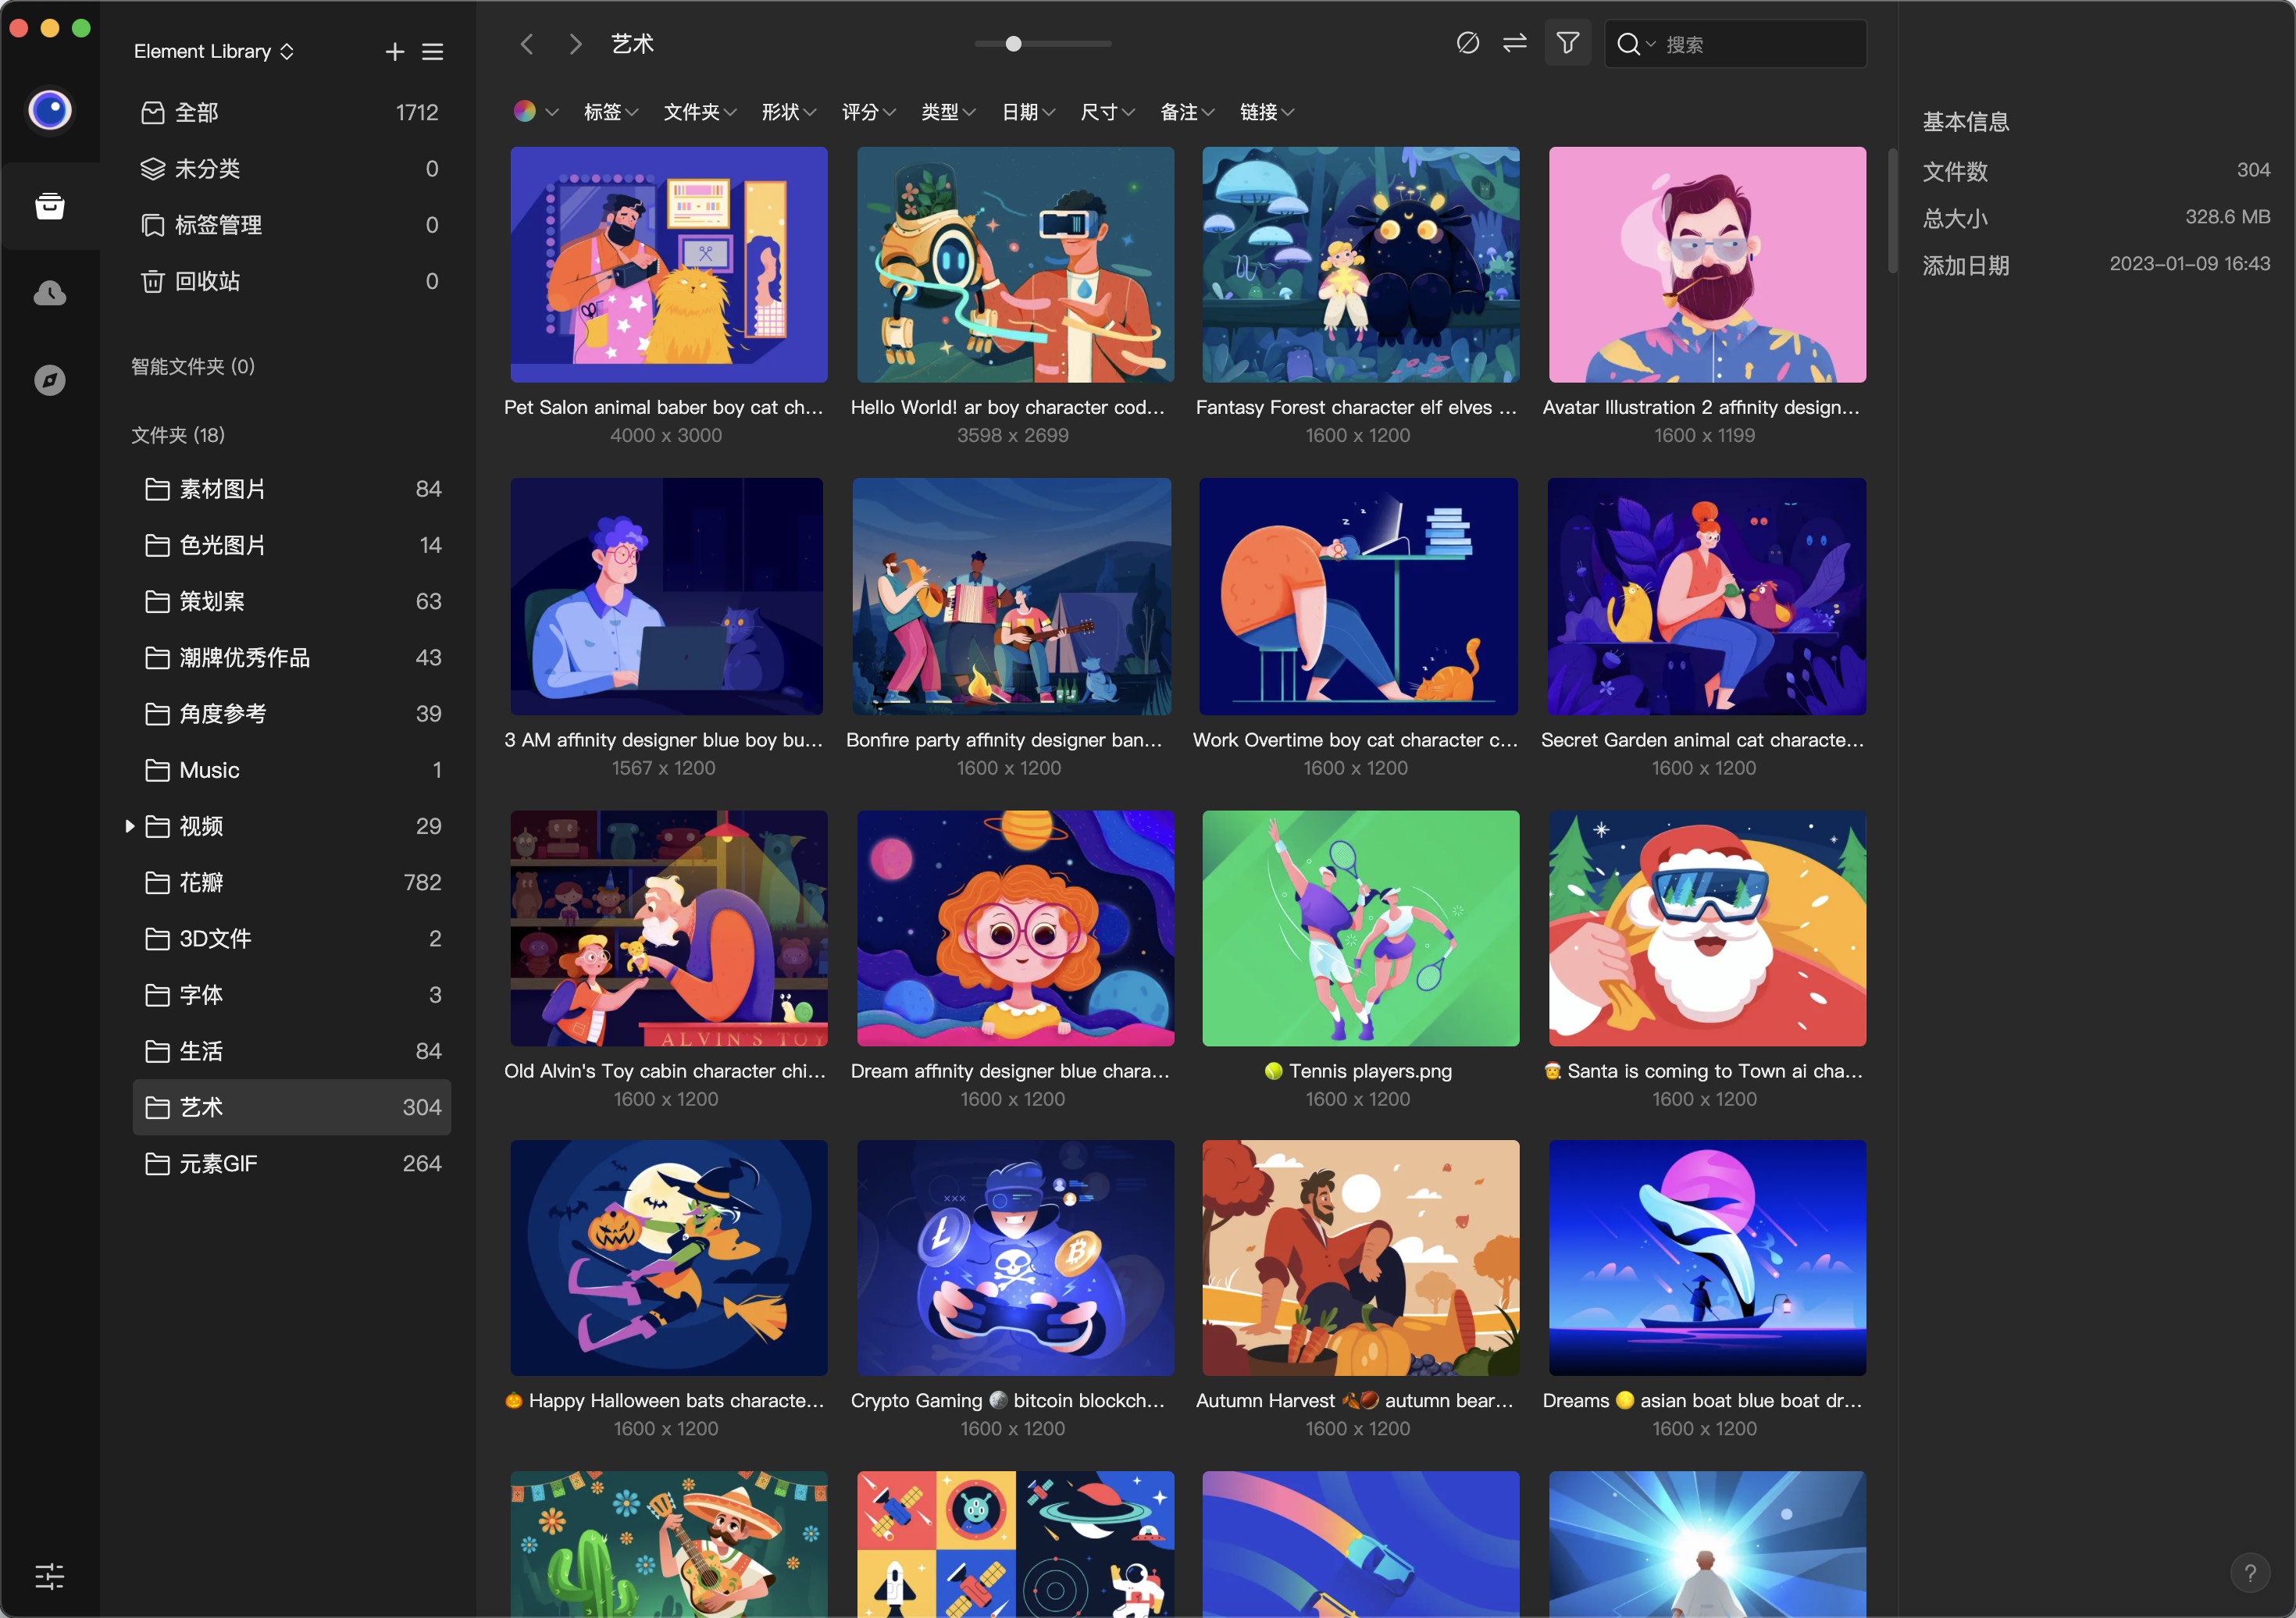Click the vertical scrollbar of the grid
This screenshot has width=2296, height=1618.
click(1892, 210)
